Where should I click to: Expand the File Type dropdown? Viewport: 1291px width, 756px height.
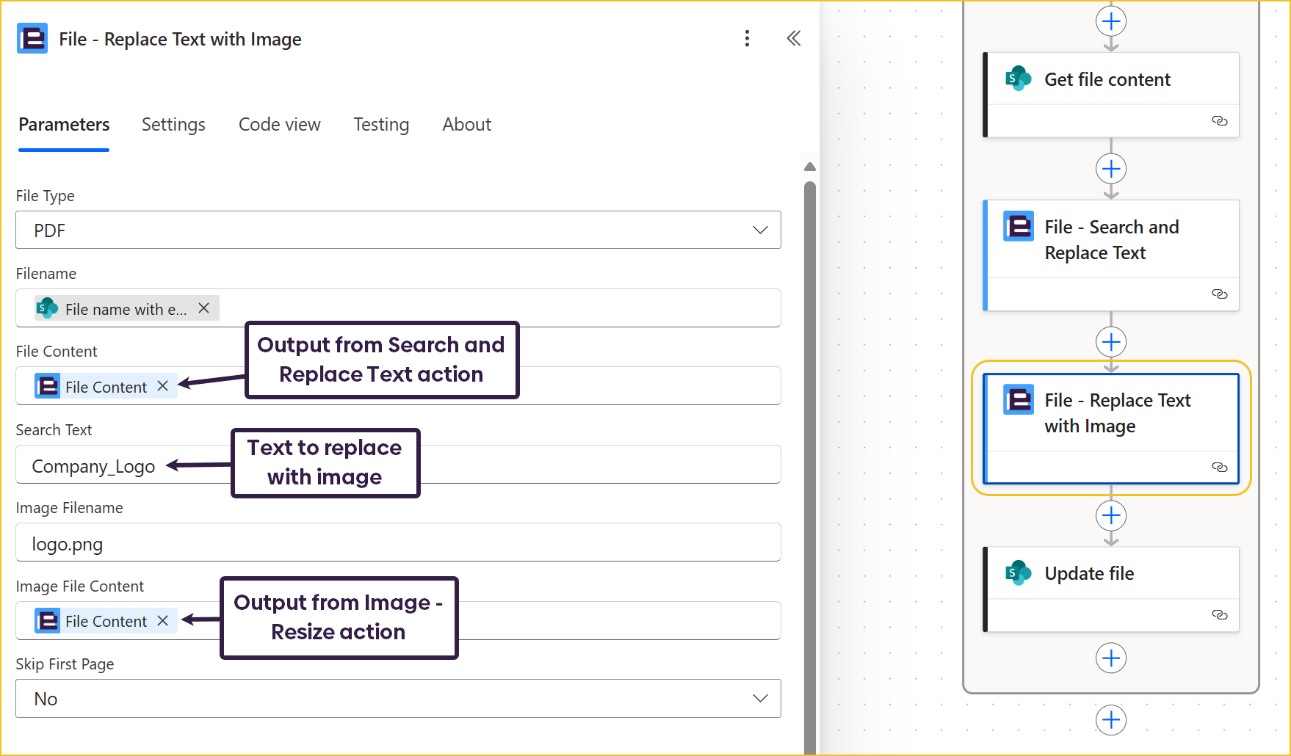pyautogui.click(x=760, y=230)
